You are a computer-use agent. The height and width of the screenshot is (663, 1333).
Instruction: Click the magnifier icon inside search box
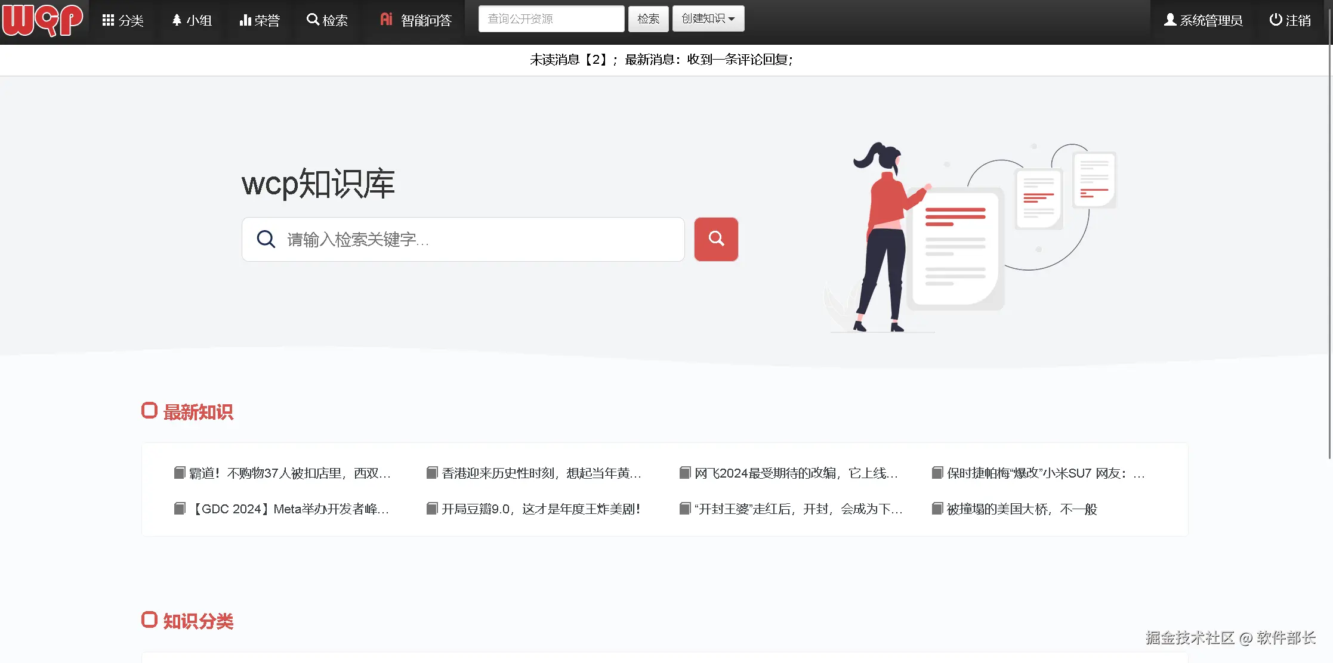click(266, 240)
